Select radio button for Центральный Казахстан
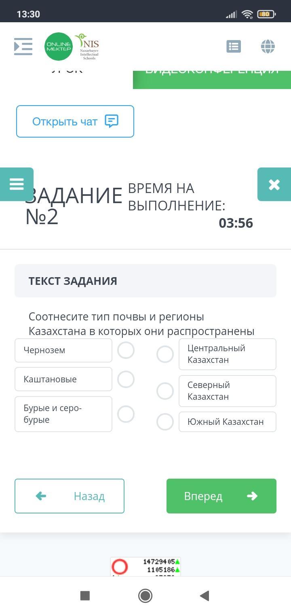This screenshot has height=615, width=291. click(165, 354)
